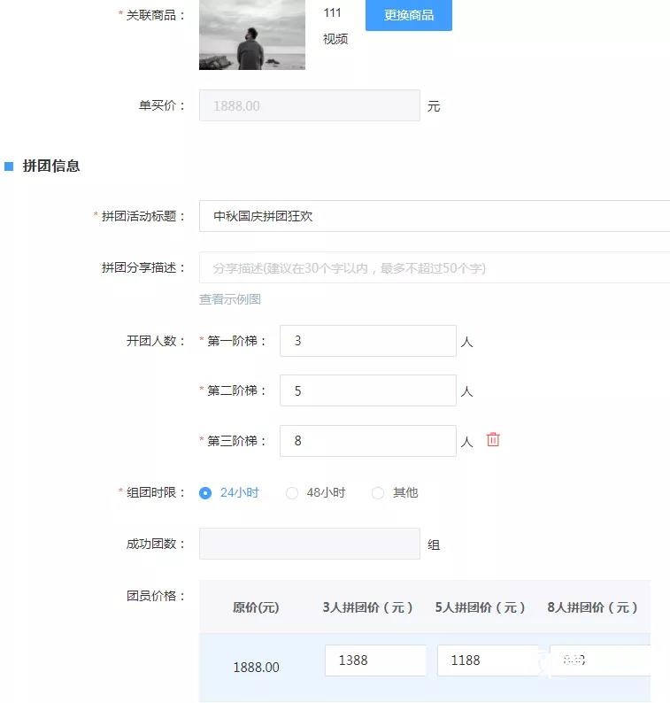Click the 成功团数 input box
The width and height of the screenshot is (670, 703).
pyautogui.click(x=309, y=544)
